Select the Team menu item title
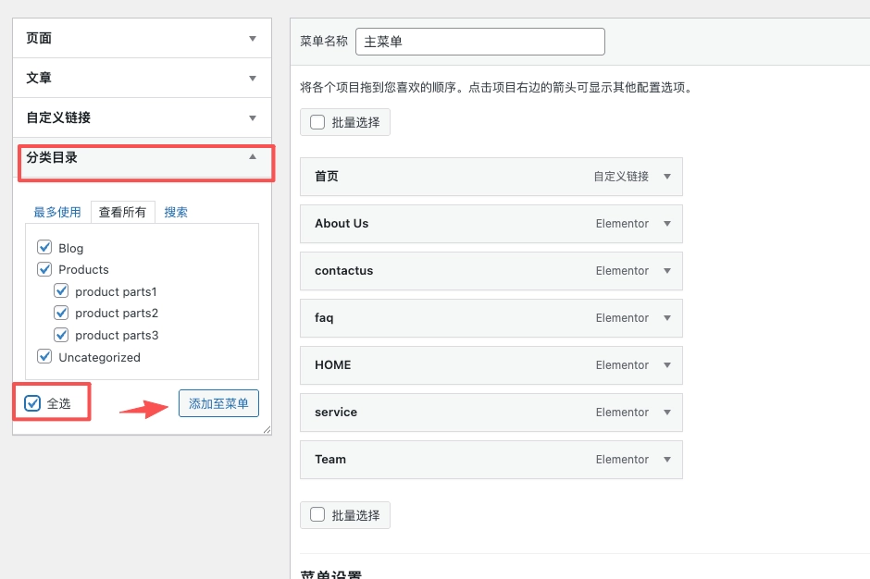Viewport: 870px width, 579px height. coord(330,459)
